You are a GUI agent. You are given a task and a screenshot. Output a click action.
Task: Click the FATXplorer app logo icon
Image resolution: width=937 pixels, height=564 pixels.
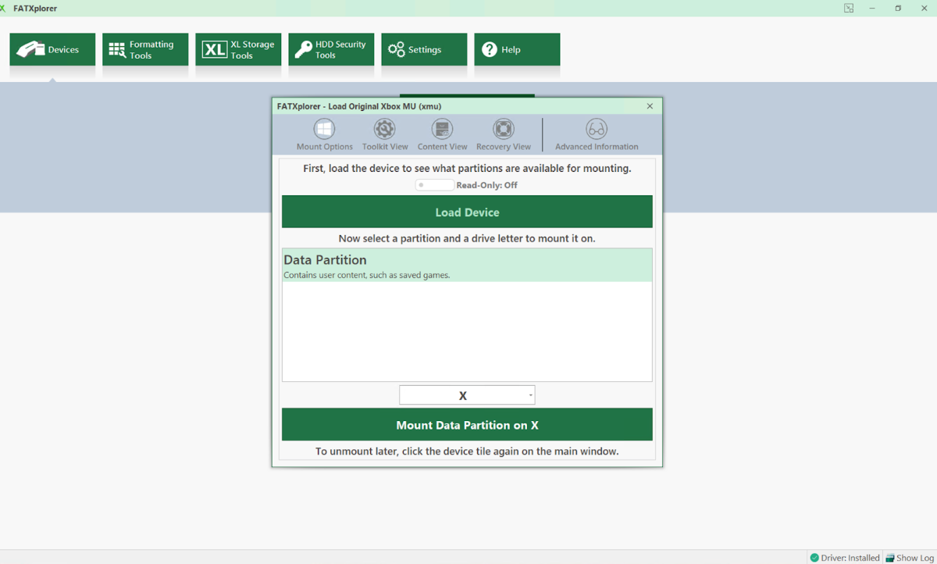coord(3,9)
